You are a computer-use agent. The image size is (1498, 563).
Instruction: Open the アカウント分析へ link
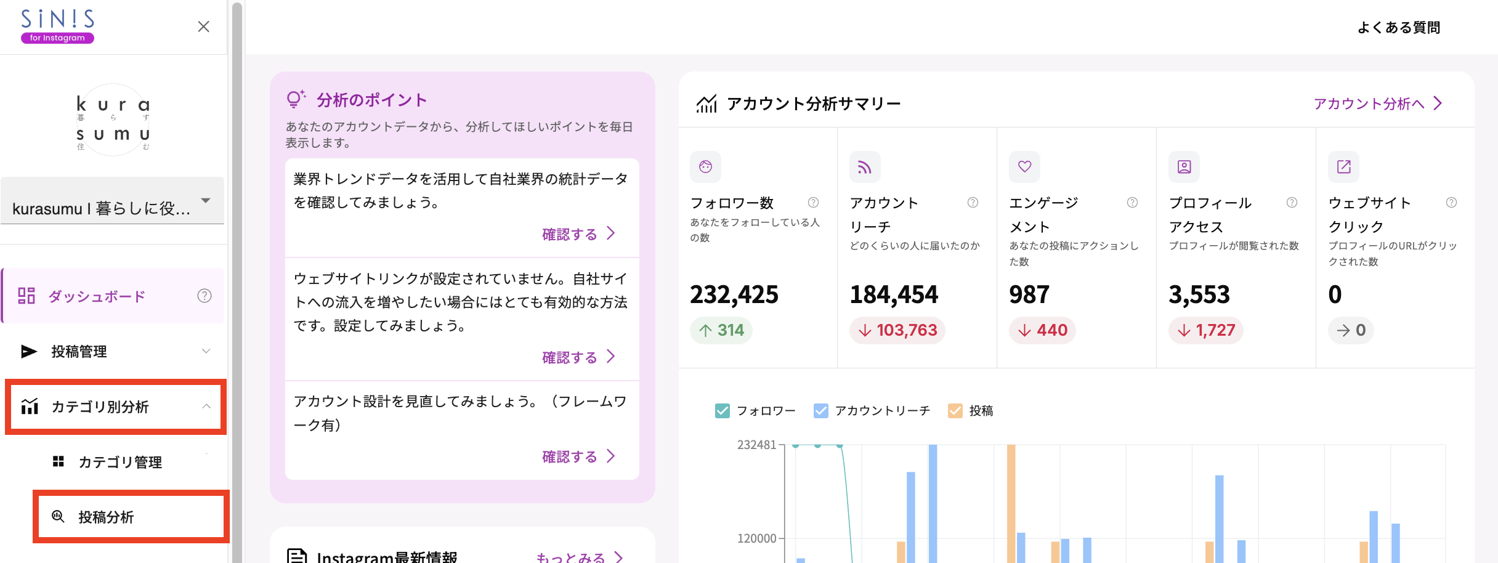click(x=1377, y=103)
